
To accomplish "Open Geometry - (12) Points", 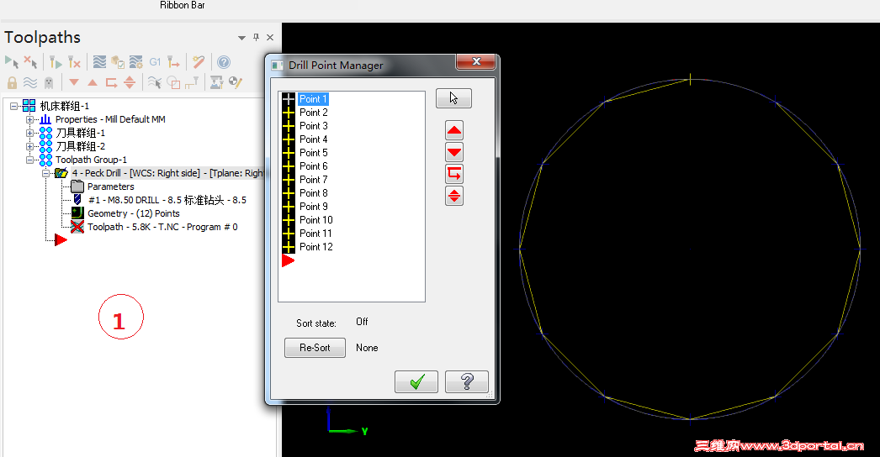I will click(134, 213).
